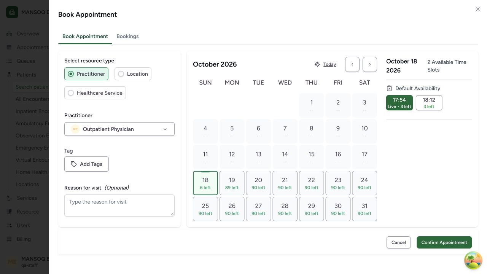Go to next month with right chevron
This screenshot has height=274, width=487.
370,64
